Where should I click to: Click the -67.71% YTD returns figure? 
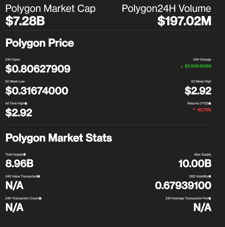click(x=204, y=110)
